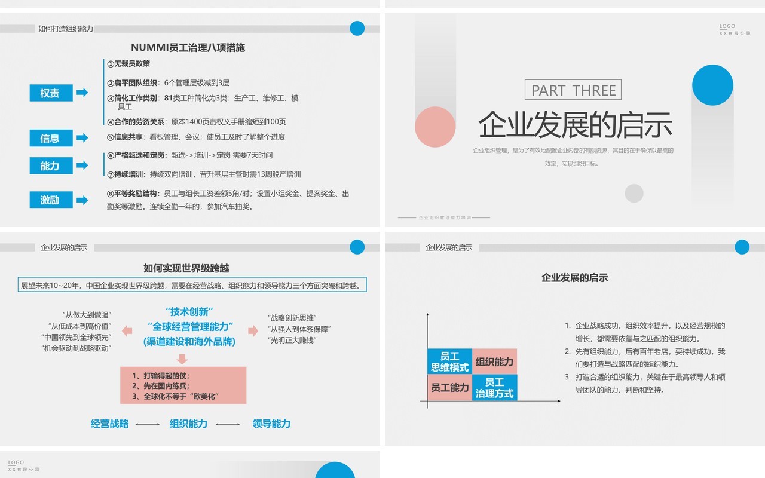Click the phrase “从做大到做强”
The image size is (765, 478).
coord(87,315)
